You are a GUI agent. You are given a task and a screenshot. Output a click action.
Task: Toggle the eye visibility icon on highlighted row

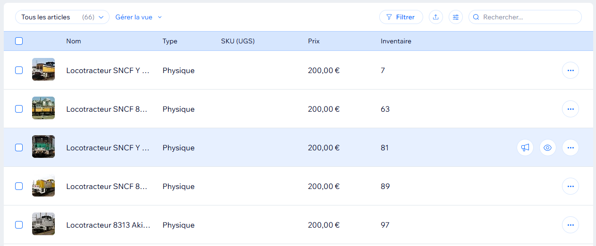click(548, 148)
